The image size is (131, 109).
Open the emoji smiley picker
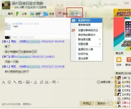[x=9, y=82]
